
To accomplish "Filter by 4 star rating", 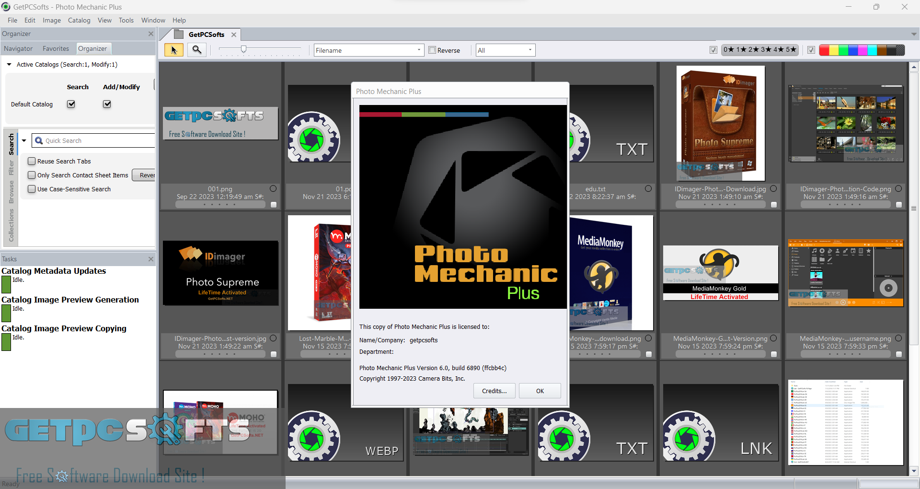I will click(x=779, y=49).
